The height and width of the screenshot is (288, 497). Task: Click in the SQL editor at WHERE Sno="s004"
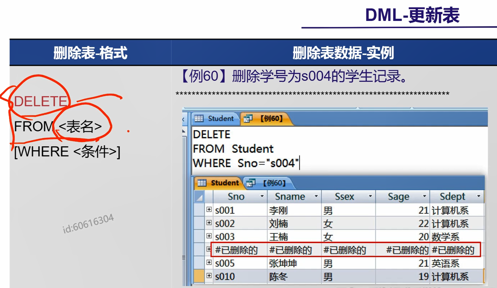(x=246, y=163)
